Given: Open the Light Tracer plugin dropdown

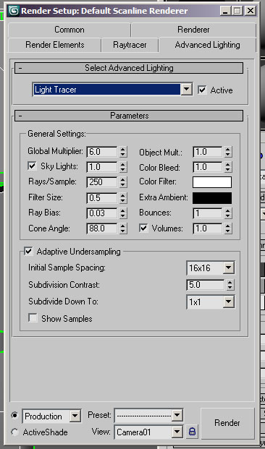Looking at the screenshot, I should tap(186, 90).
